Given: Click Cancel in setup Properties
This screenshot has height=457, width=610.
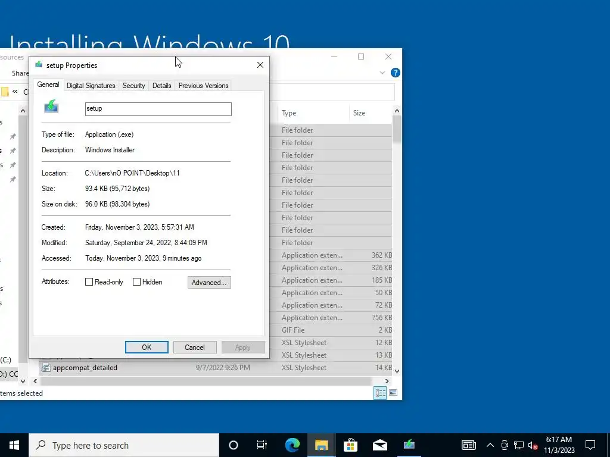Looking at the screenshot, I should (x=195, y=348).
